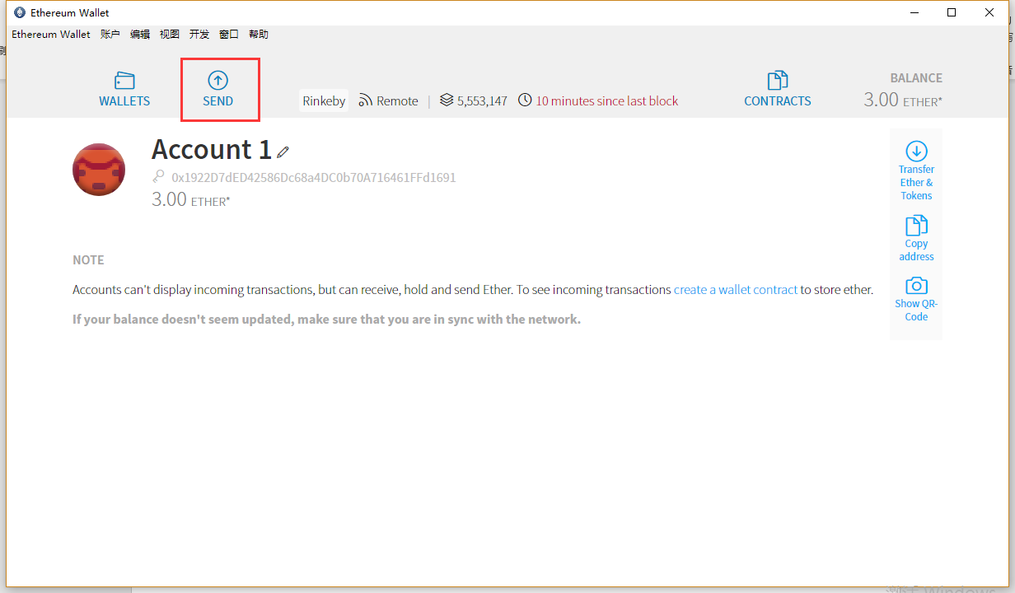1015x593 pixels.
Task: Click the NOTE heading
Action: pos(88,260)
